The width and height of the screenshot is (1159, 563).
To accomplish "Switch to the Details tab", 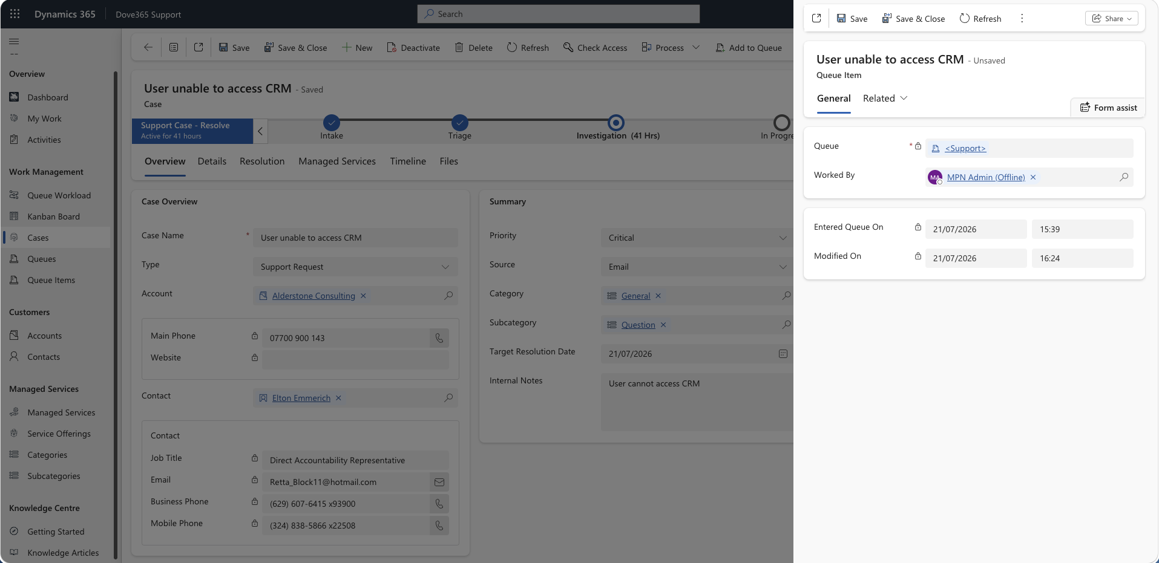I will point(212,161).
